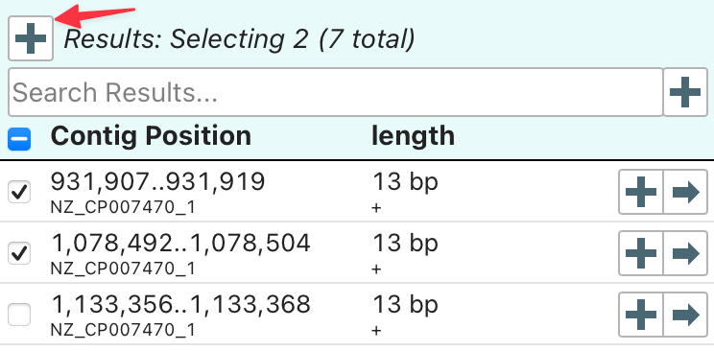Image resolution: width=714 pixels, height=351 pixels.
Task: Navigate to 1,133,356..1,133,368 using its arrow button
Action: (x=685, y=315)
